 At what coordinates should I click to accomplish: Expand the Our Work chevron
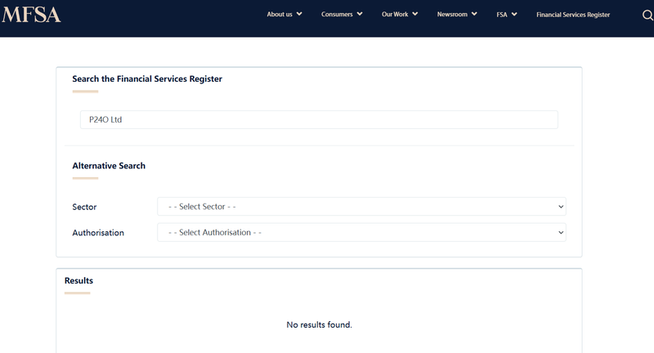[415, 14]
